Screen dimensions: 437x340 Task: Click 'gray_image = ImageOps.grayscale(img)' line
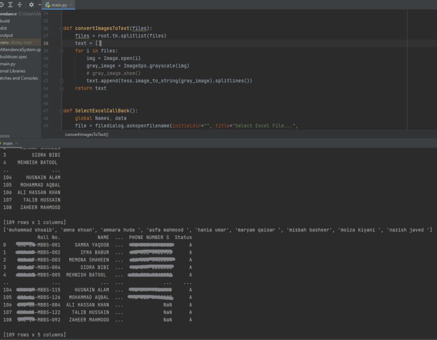tap(138, 66)
